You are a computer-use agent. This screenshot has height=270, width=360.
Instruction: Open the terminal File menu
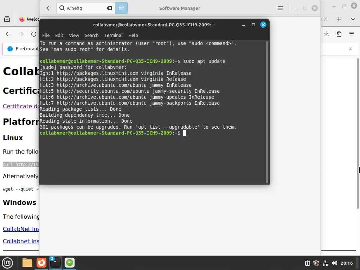[46, 36]
